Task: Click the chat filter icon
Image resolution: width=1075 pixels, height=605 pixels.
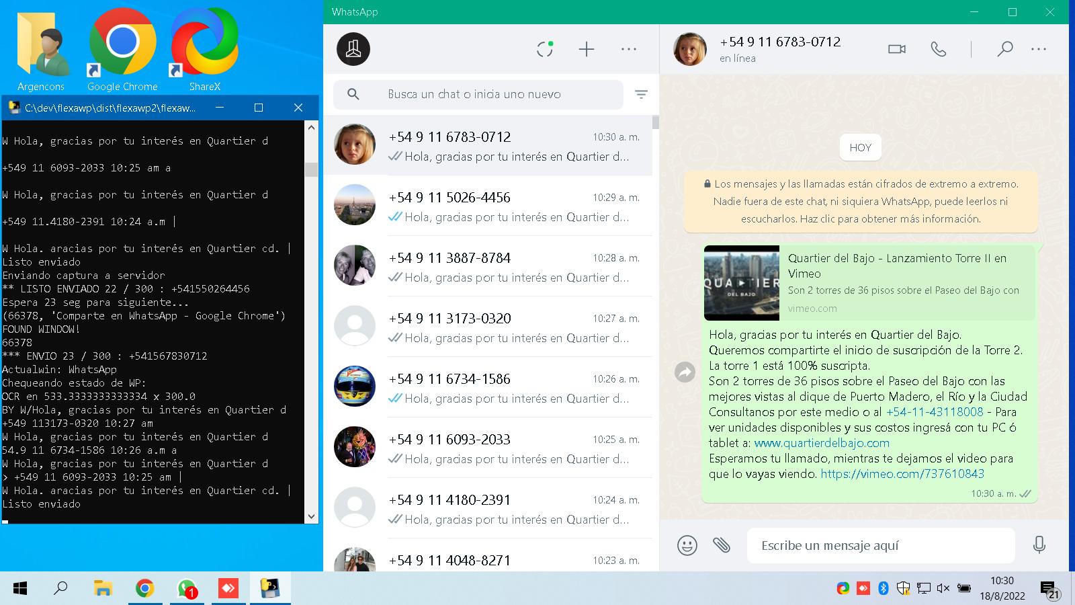Action: 642,95
